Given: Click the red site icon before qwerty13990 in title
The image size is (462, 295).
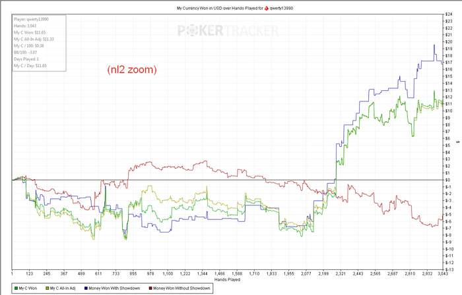Looking at the screenshot, I should point(267,8).
